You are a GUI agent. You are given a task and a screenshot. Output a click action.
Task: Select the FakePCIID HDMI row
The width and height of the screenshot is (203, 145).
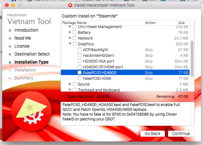(97, 79)
